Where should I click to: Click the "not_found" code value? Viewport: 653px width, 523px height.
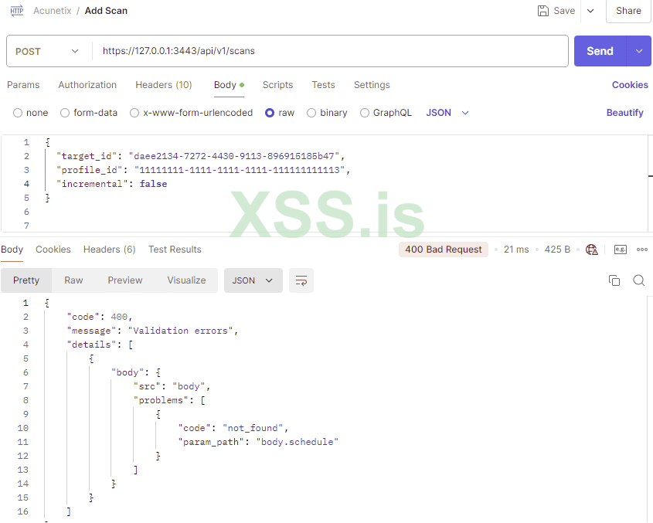point(253,428)
